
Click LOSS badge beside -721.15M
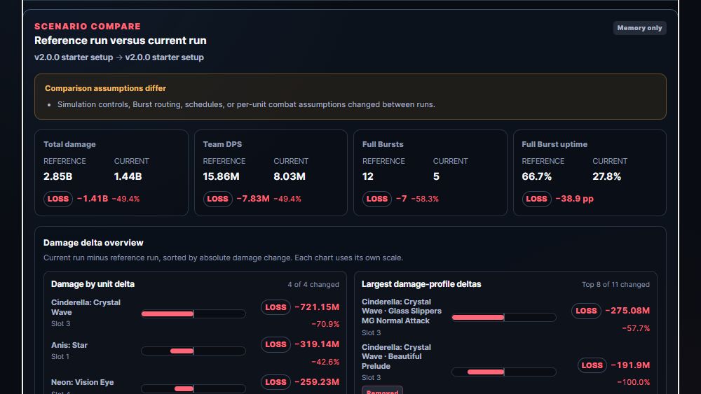[x=275, y=307]
